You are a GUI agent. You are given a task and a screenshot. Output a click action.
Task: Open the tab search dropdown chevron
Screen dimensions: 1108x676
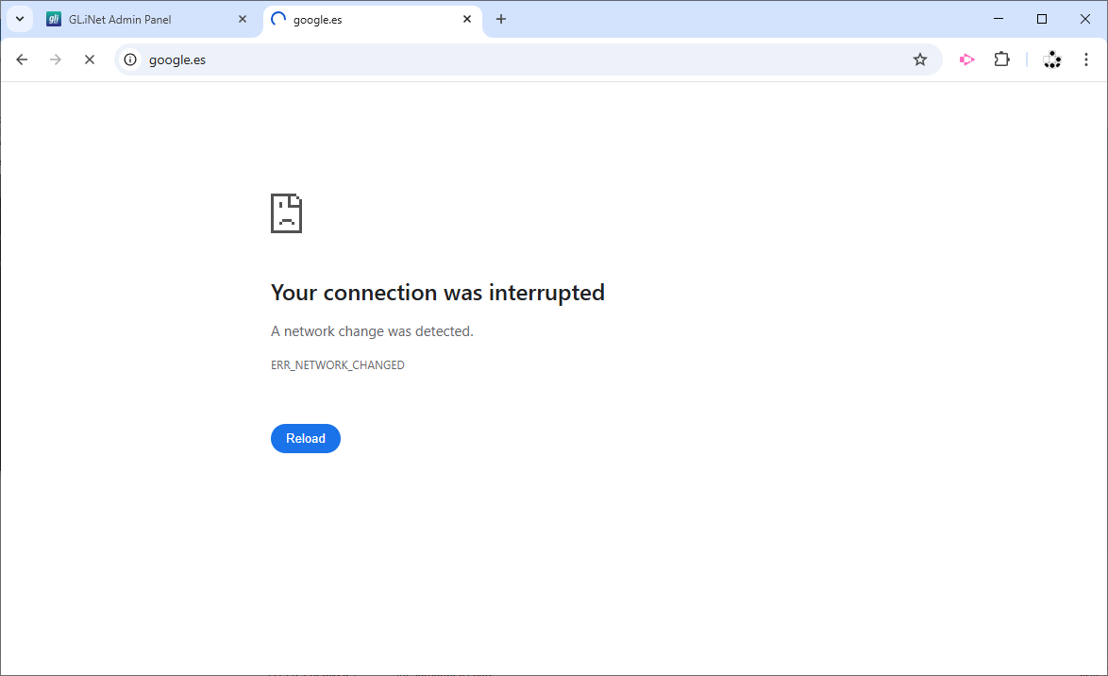point(20,19)
